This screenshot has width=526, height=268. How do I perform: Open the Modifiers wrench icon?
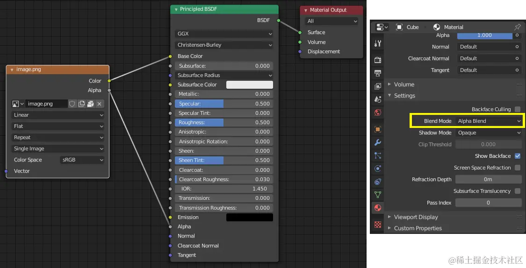tap(378, 142)
